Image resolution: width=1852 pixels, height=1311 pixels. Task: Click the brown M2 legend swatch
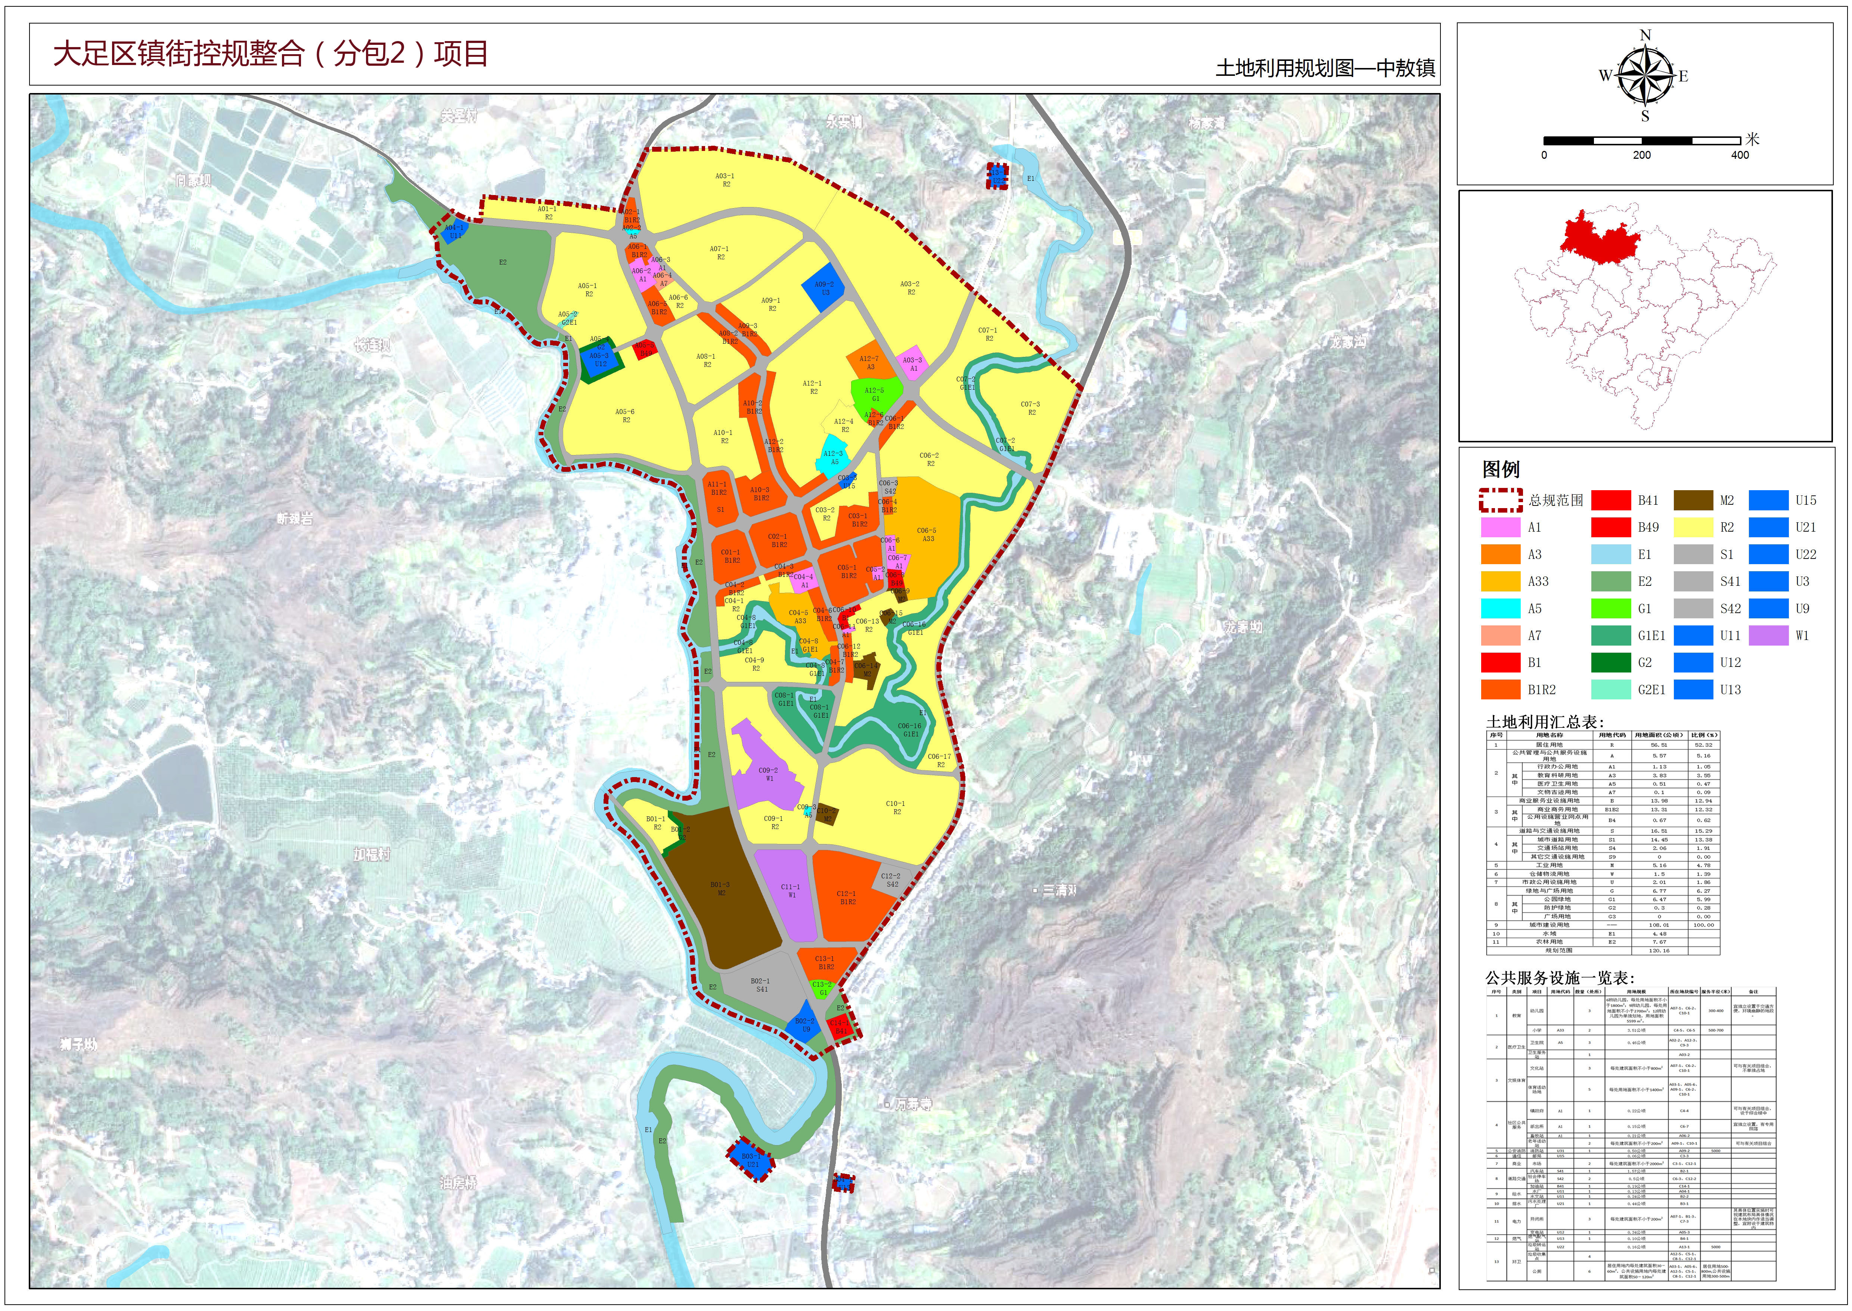tap(1693, 501)
